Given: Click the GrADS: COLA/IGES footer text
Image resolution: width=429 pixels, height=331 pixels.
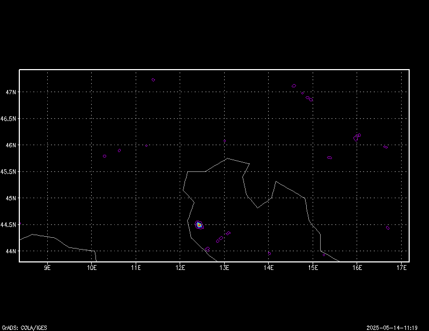Looking at the screenshot, I should [24, 328].
